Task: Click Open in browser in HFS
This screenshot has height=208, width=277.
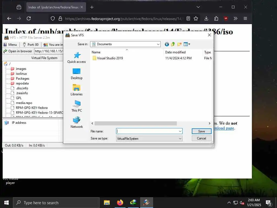Action: (x=18, y=51)
